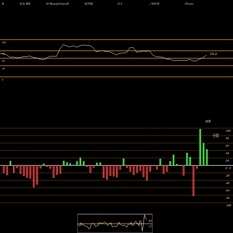Image resolution: width=233 pixels, height=233 pixels.
Task: Click the tallest green MR bar
Action: pos(200,147)
